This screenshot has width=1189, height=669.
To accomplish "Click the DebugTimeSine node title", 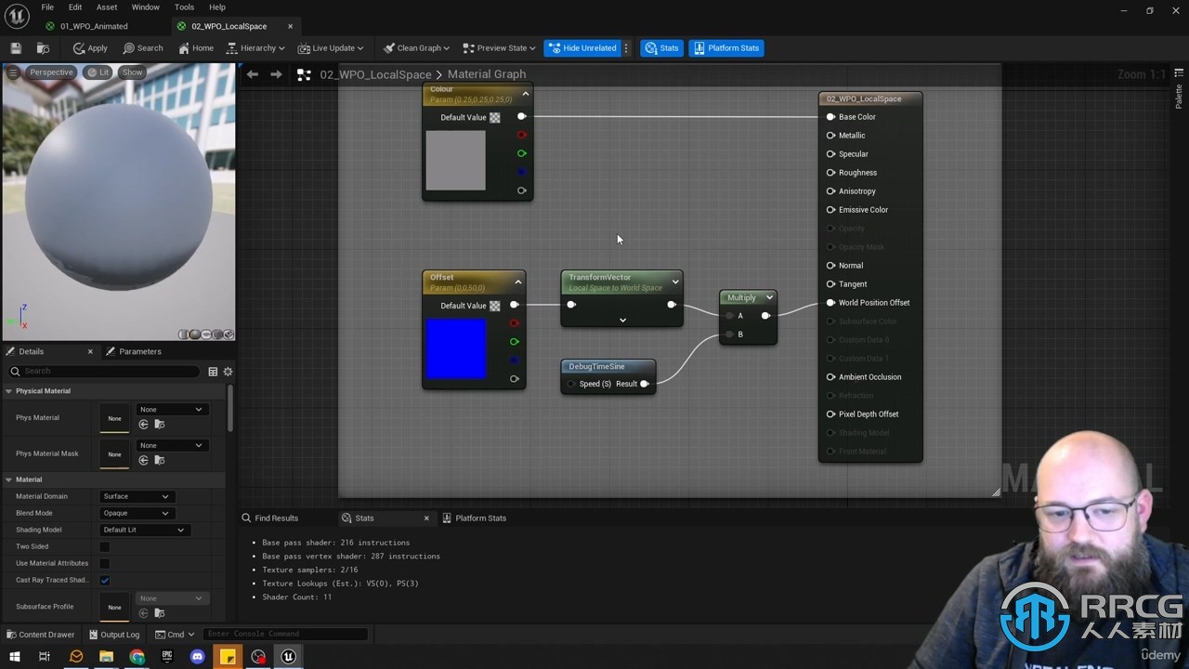I will (596, 366).
